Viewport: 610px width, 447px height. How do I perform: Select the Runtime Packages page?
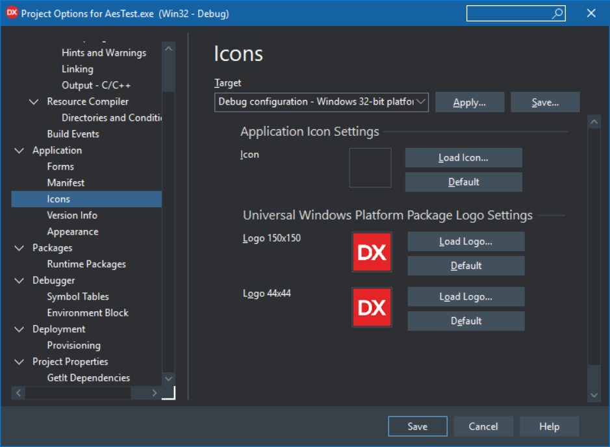[88, 264]
